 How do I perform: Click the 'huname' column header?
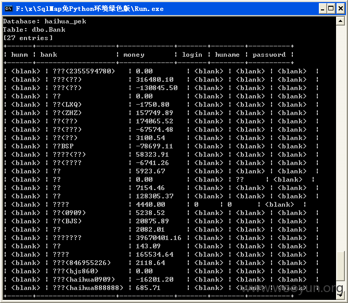click(x=227, y=55)
